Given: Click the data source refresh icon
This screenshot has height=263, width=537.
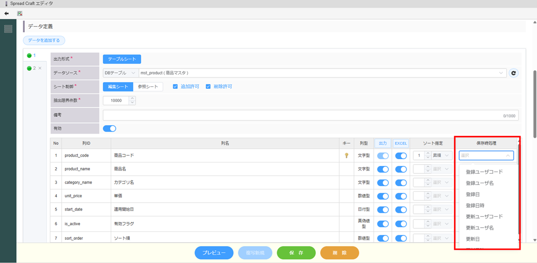Looking at the screenshot, I should point(514,73).
